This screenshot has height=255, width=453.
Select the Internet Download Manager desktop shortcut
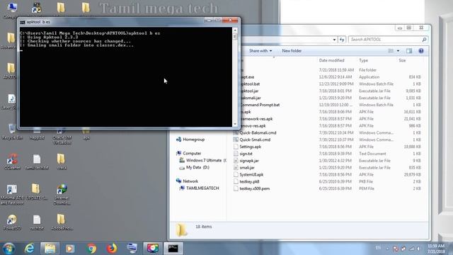pyautogui.click(x=62, y=194)
